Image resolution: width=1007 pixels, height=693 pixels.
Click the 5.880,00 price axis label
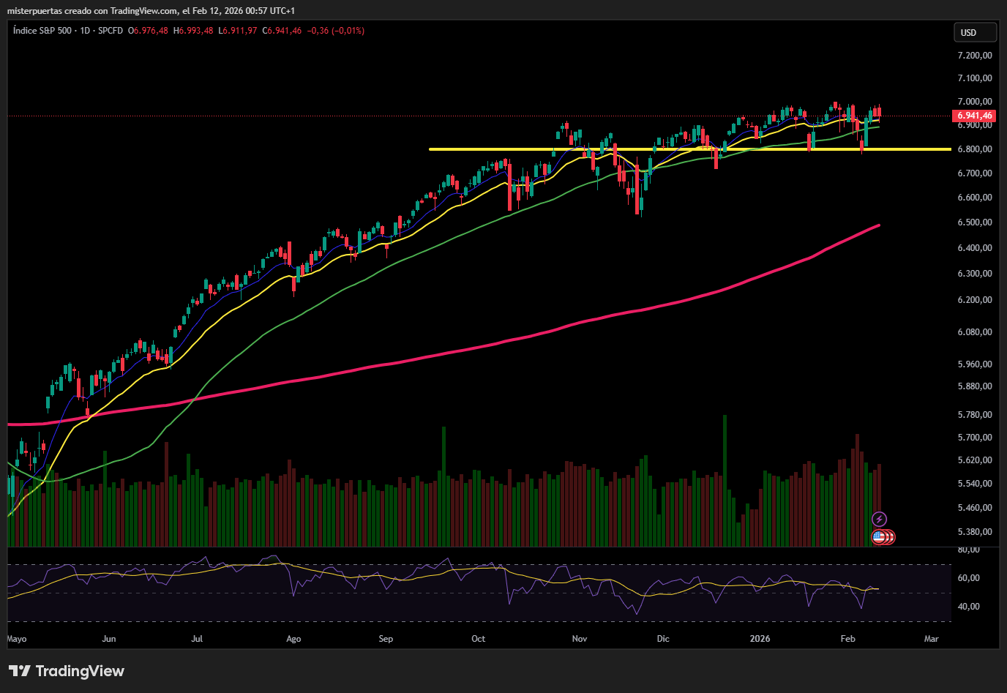coord(975,386)
